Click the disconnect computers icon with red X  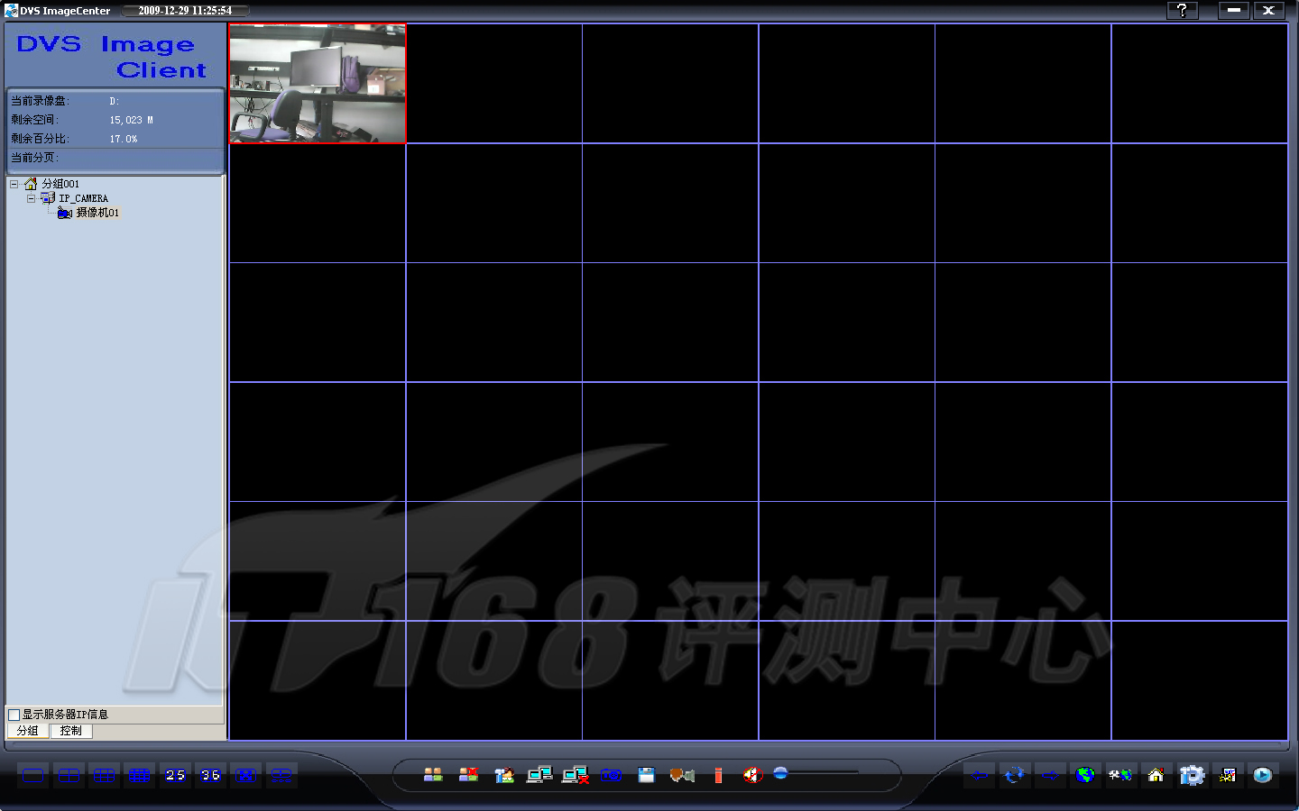(575, 775)
